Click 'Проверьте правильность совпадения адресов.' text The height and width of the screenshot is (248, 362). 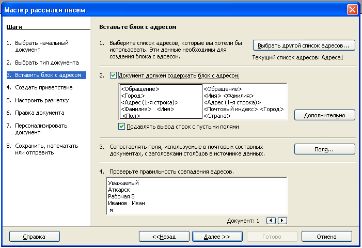tap(171, 172)
